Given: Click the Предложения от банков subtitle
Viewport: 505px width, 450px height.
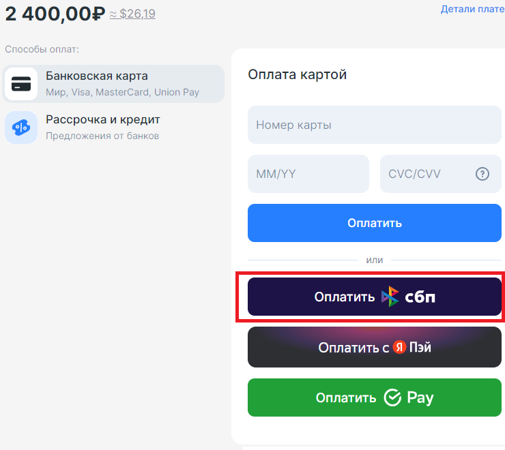Looking at the screenshot, I should (102, 136).
